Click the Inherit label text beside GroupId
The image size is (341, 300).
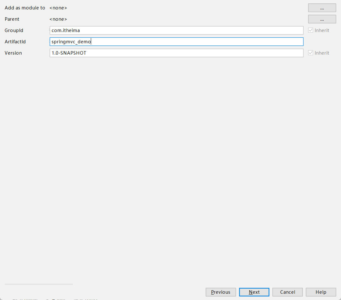click(322, 30)
